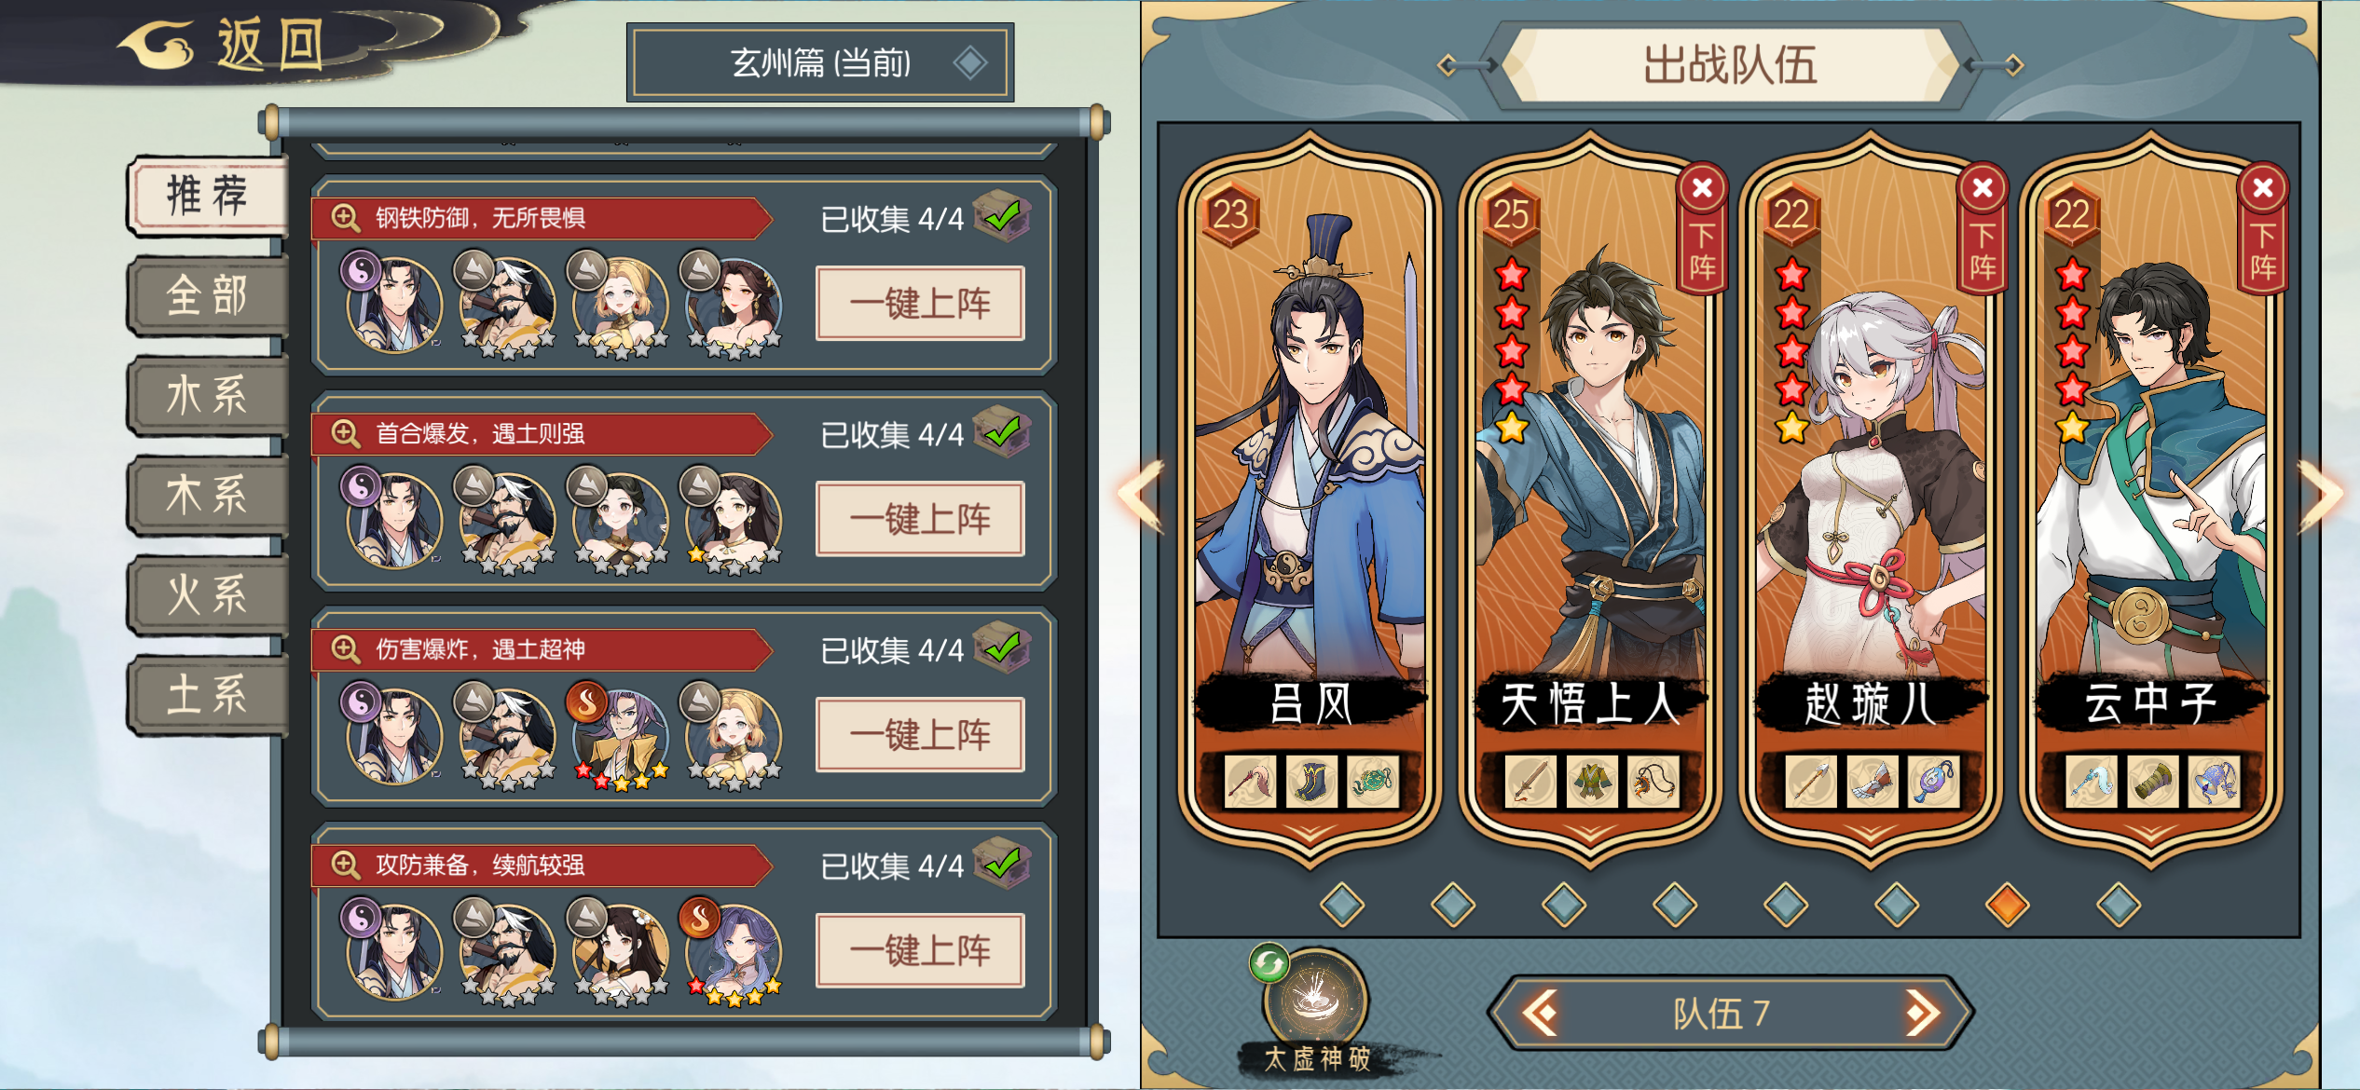Go to the next team after 队伍 7
2360x1090 pixels.
pos(1921,1013)
